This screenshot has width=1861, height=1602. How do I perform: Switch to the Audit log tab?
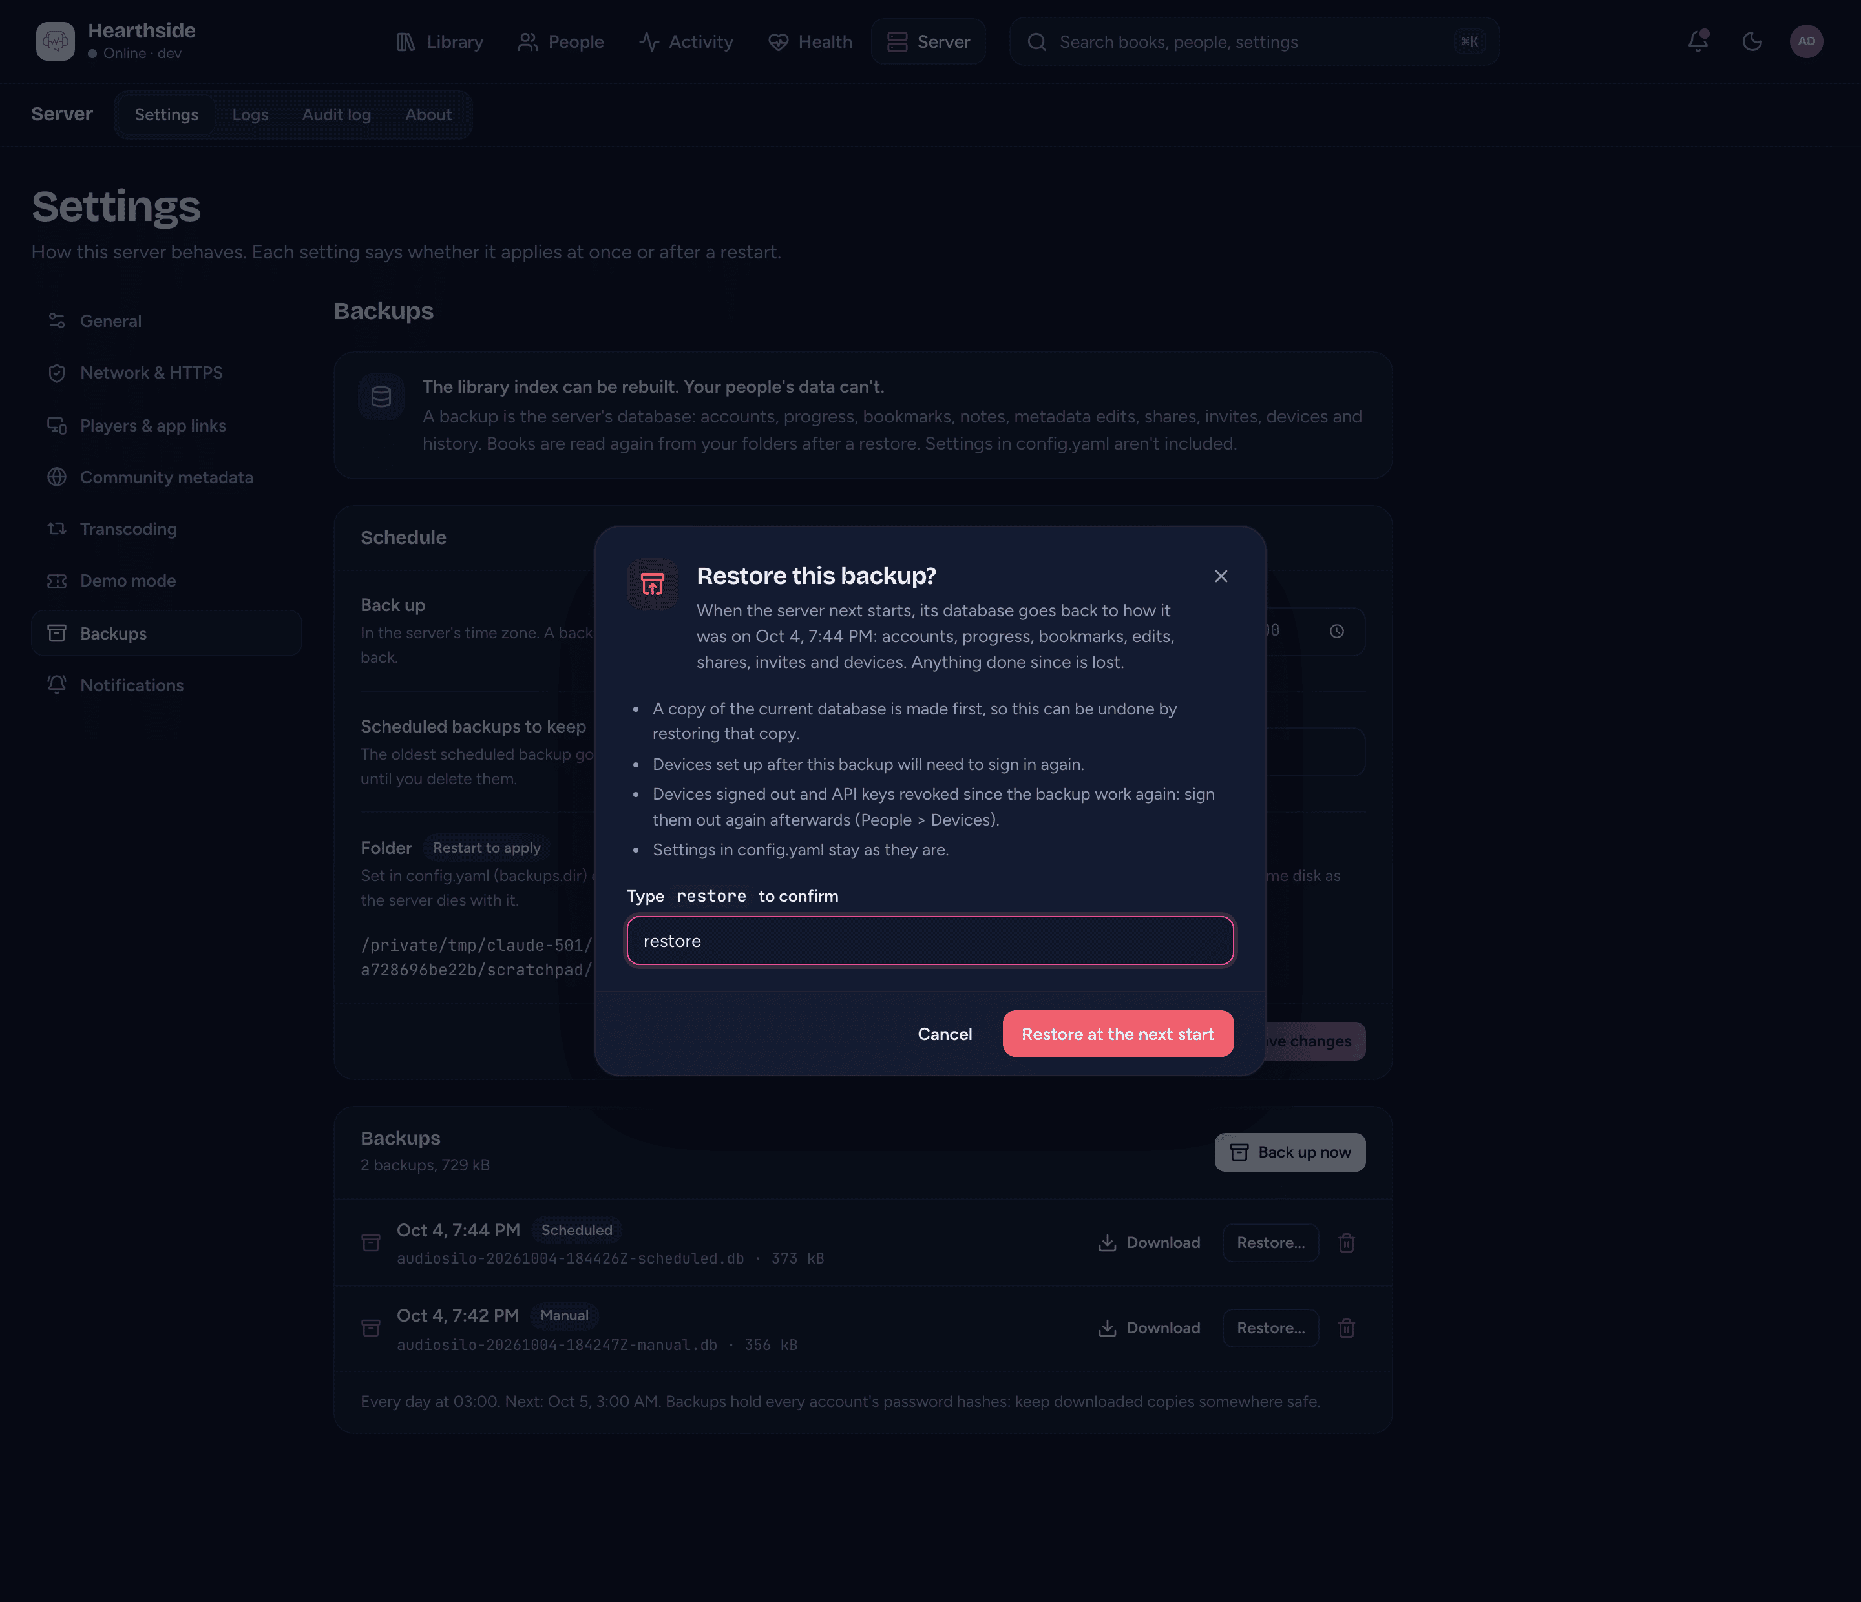pyautogui.click(x=337, y=115)
